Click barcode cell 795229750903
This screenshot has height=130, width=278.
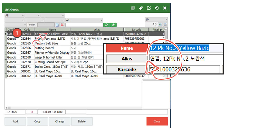click(136, 39)
